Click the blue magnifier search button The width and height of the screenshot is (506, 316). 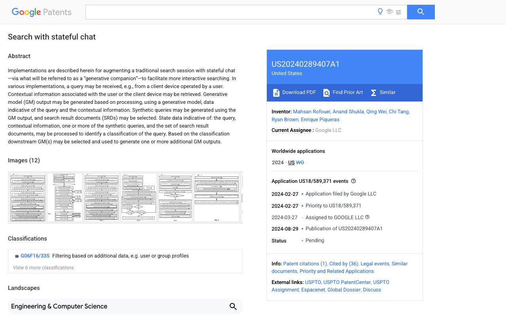coord(421,12)
